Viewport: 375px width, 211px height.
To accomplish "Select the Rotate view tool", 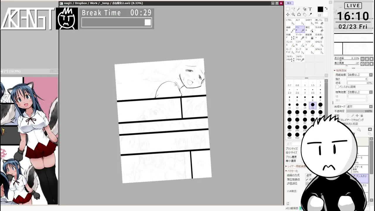I will click(x=299, y=15).
